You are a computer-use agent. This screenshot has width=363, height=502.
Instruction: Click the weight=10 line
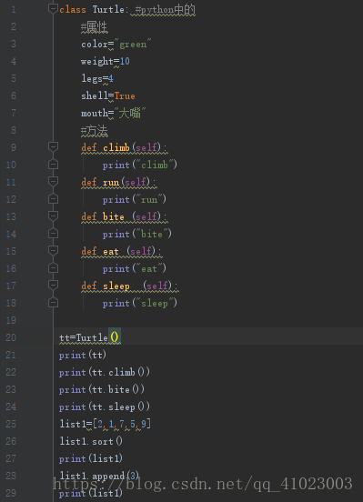[106, 61]
